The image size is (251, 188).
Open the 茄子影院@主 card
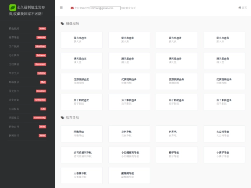click(x=82, y=102)
